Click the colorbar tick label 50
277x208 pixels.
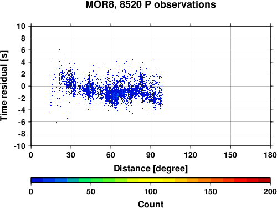91,191
